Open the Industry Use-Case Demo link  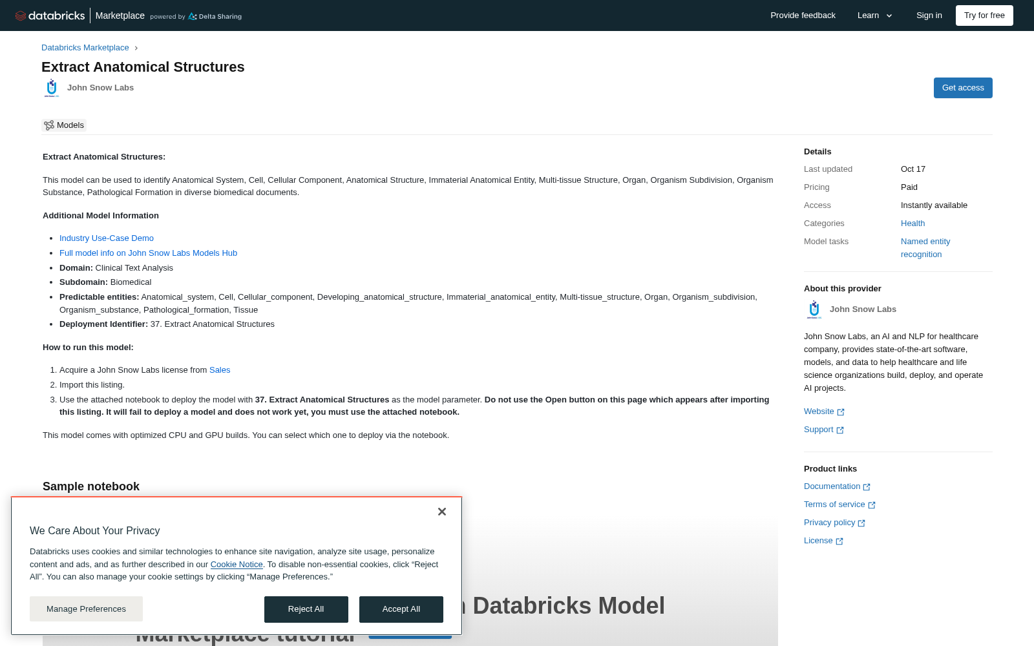(107, 238)
